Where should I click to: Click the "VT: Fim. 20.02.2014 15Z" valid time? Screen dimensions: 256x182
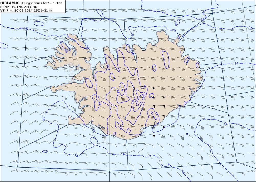[x=20, y=11]
